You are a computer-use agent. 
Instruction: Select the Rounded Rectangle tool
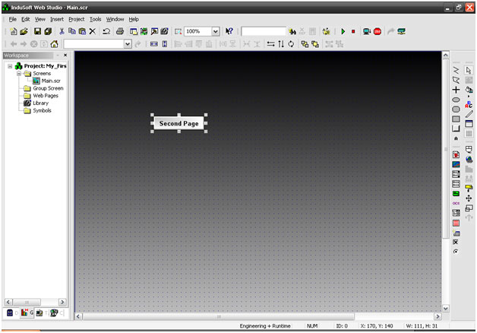456,109
